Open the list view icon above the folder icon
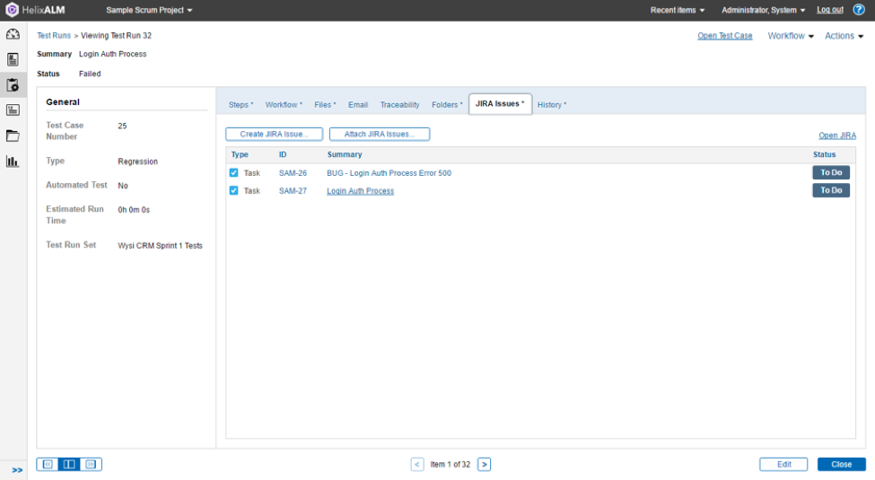Image resolution: width=875 pixels, height=480 pixels. pyautogui.click(x=13, y=110)
